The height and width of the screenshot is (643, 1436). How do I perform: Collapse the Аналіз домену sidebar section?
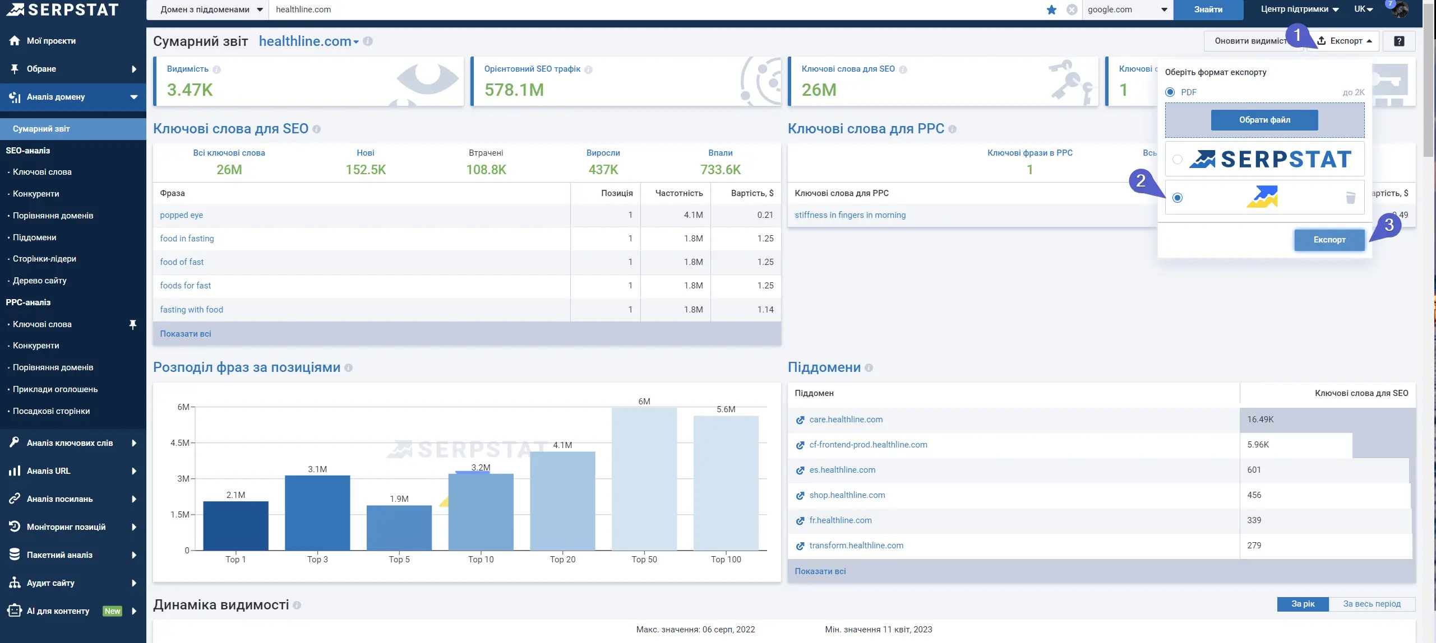coord(134,97)
